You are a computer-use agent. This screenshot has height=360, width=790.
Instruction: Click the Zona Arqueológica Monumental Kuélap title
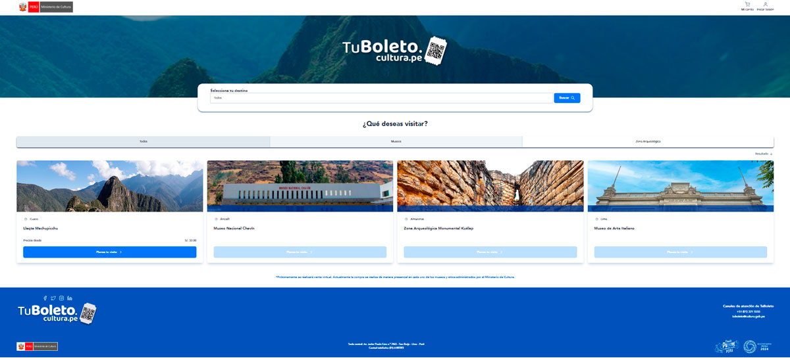pos(438,229)
